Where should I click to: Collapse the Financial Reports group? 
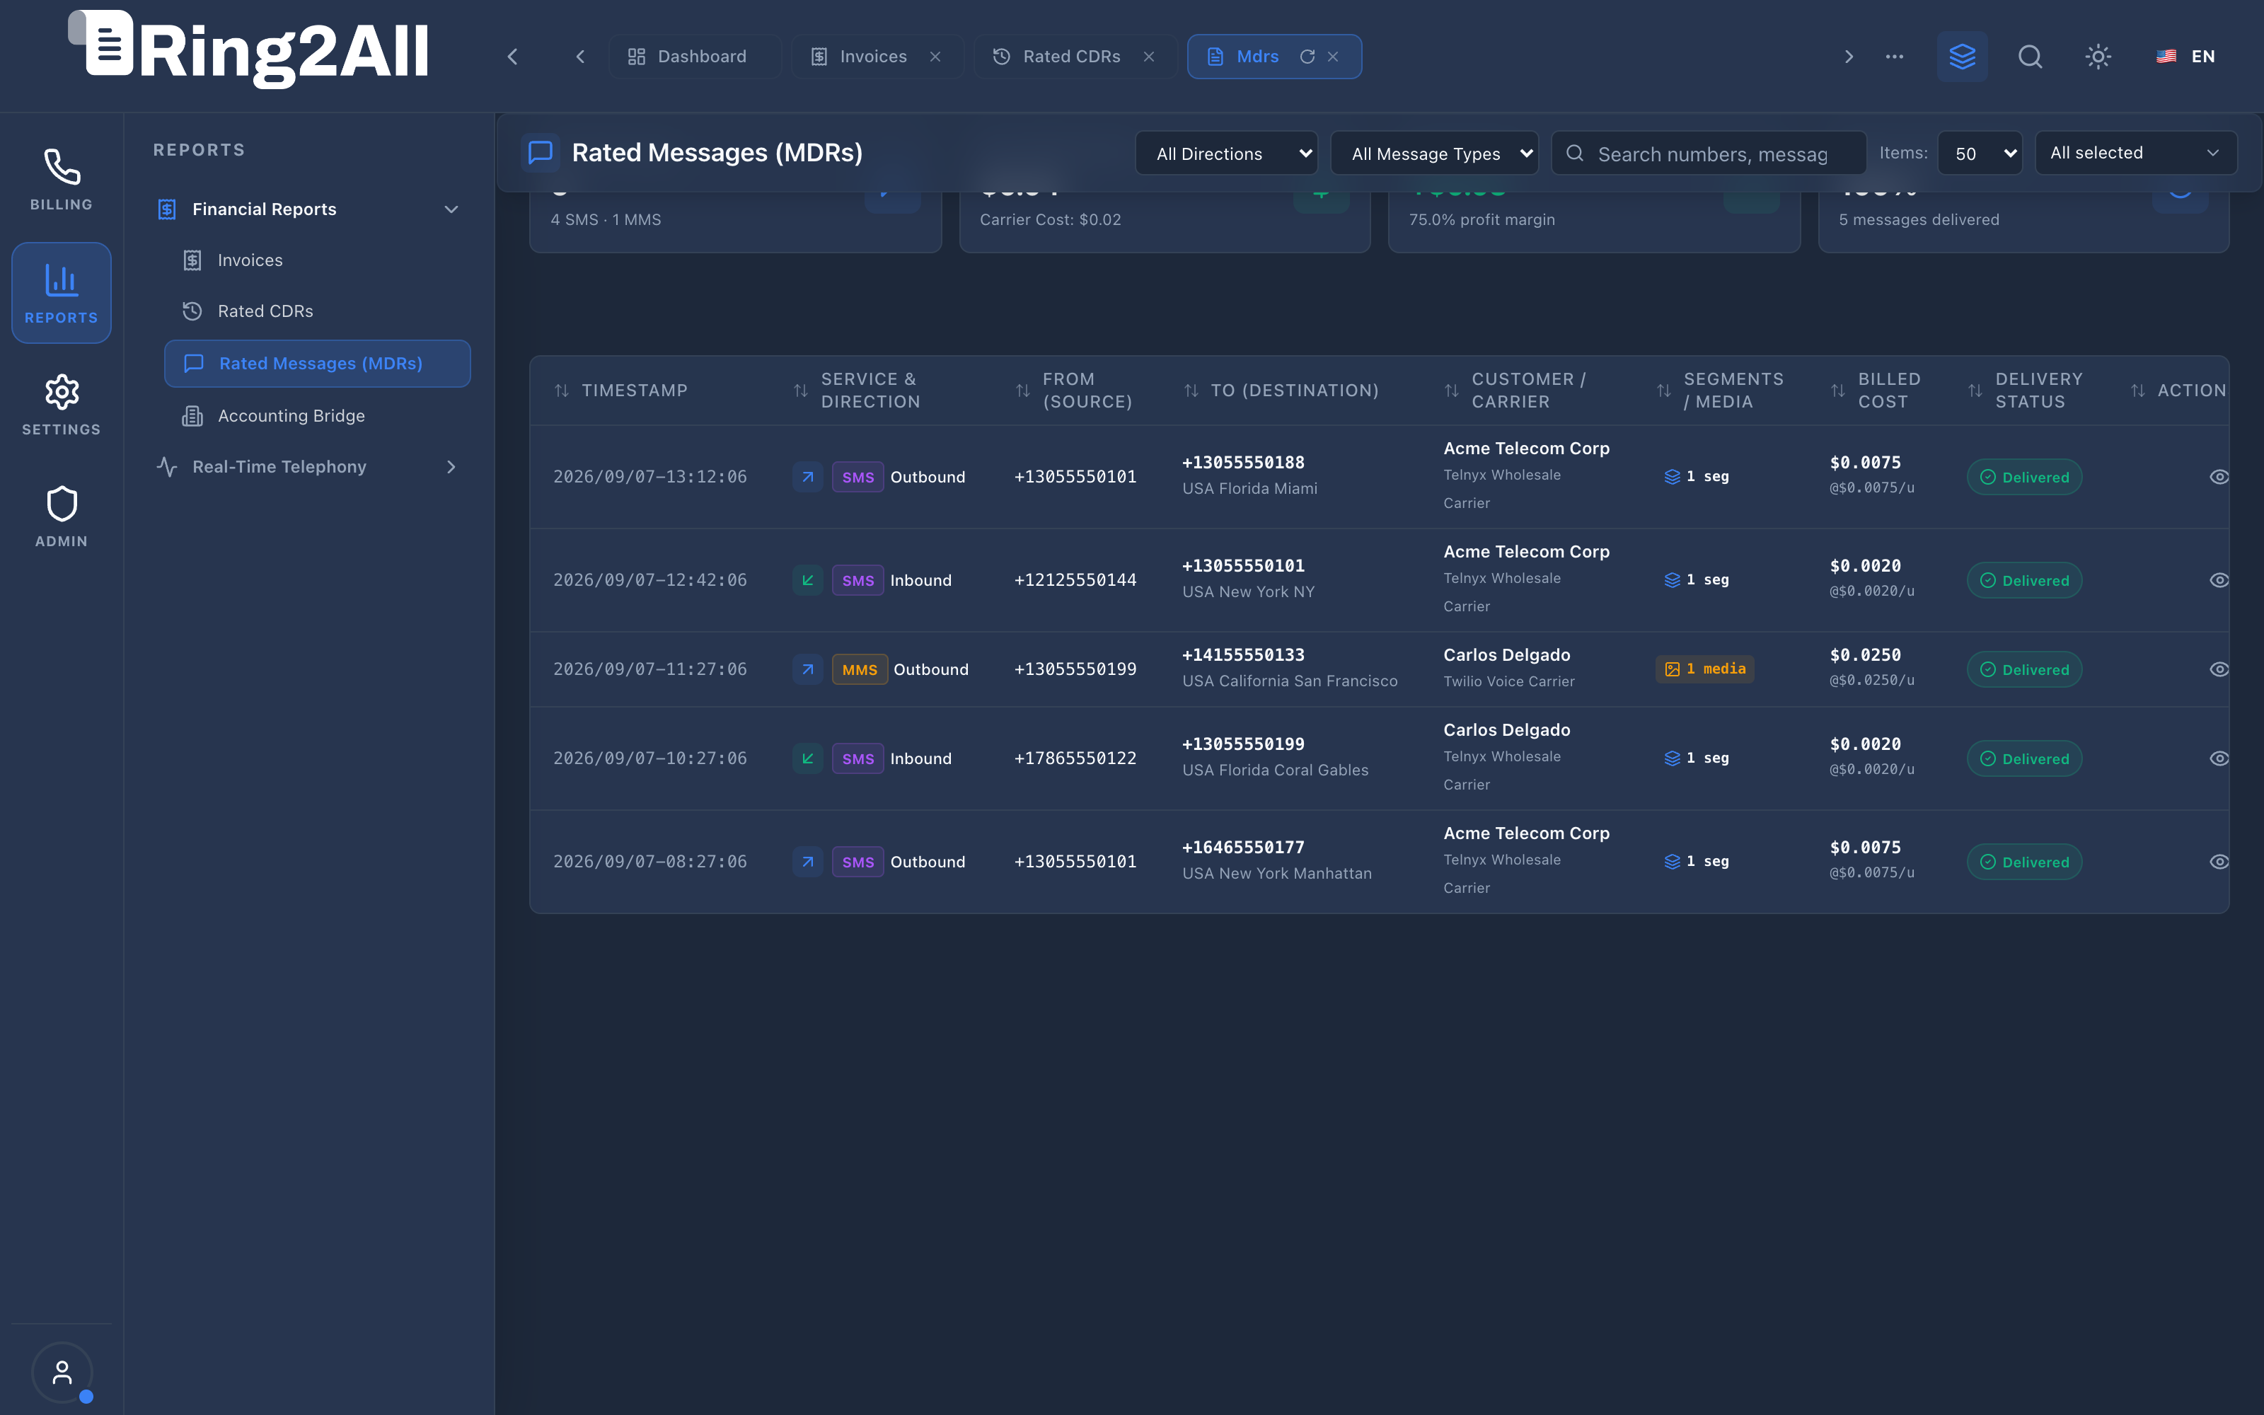(308, 209)
